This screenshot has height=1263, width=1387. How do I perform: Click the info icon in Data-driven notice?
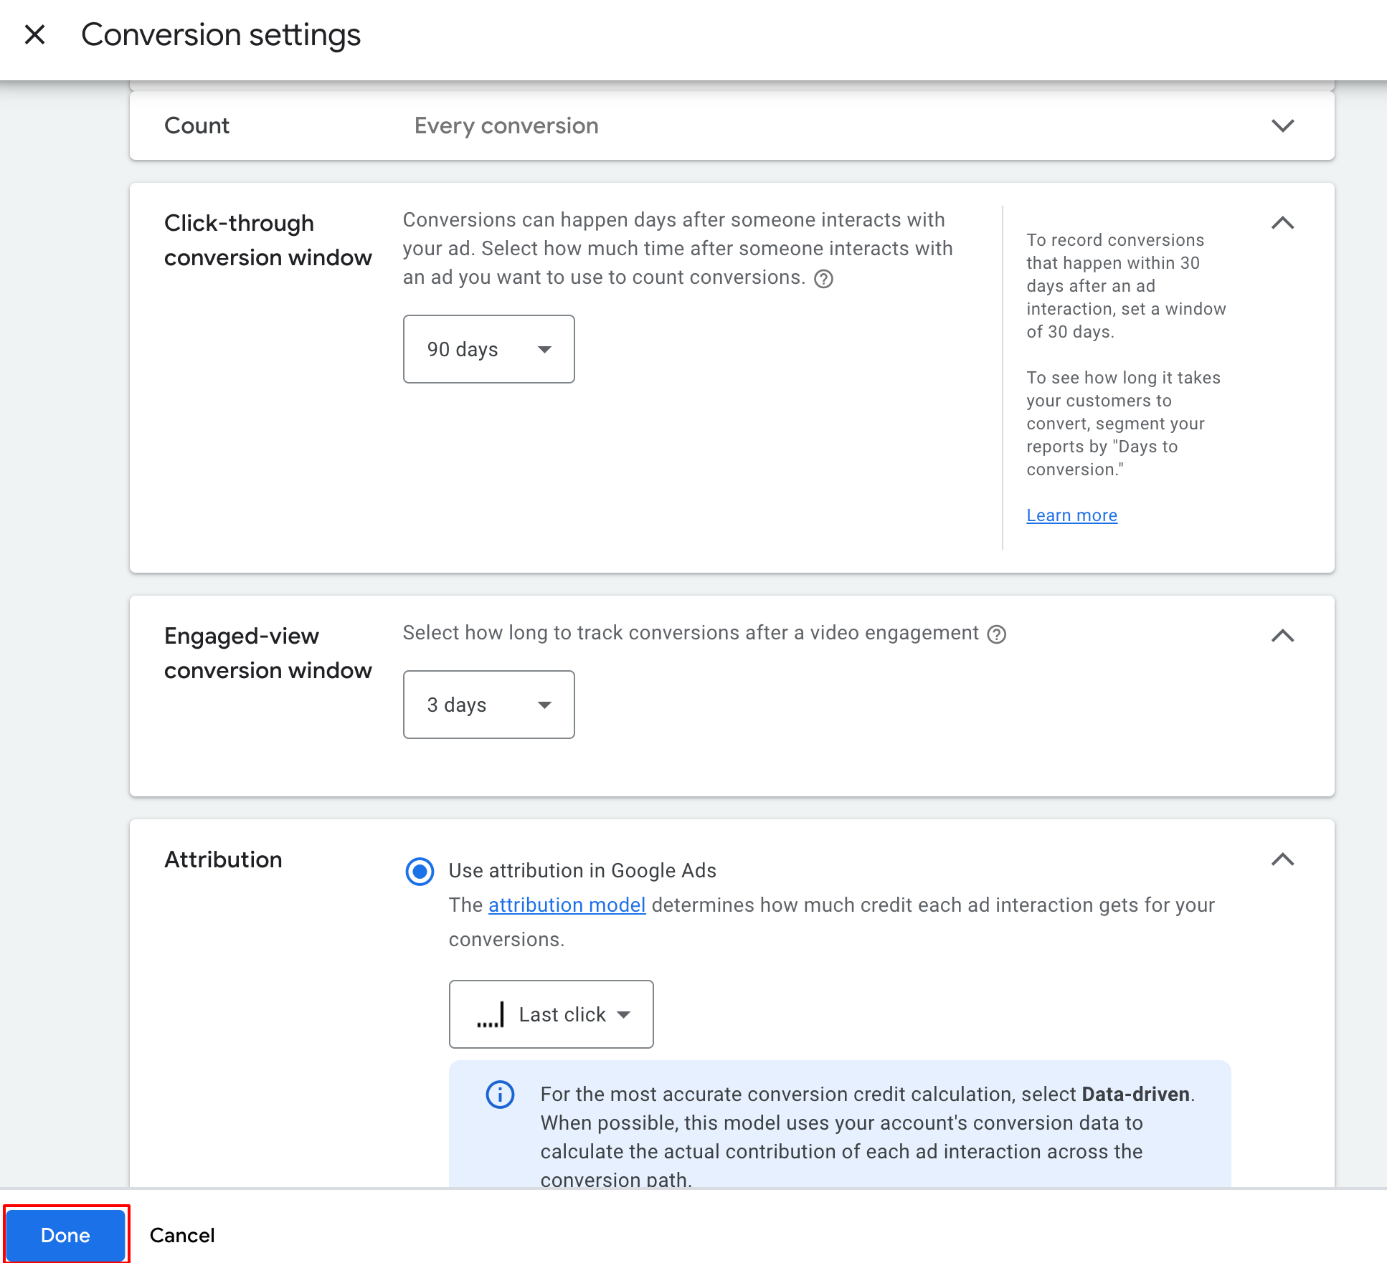(x=500, y=1095)
